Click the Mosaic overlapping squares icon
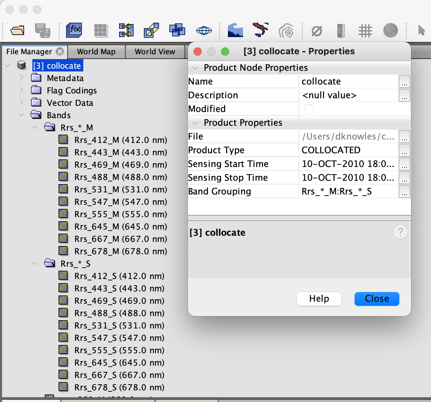Screen dimensions: 431x402 [x=177, y=30]
